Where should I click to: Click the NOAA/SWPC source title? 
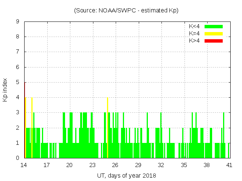pyautogui.click(x=126, y=11)
